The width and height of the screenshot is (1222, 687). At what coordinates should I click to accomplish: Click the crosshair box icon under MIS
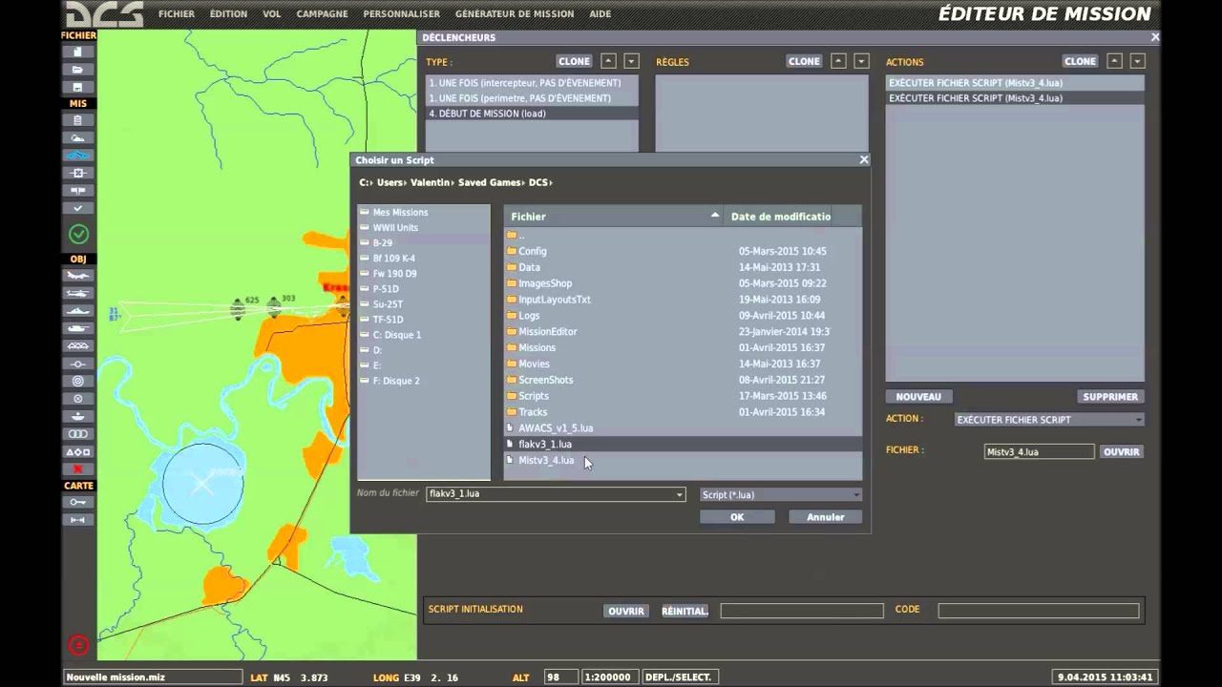[78, 173]
